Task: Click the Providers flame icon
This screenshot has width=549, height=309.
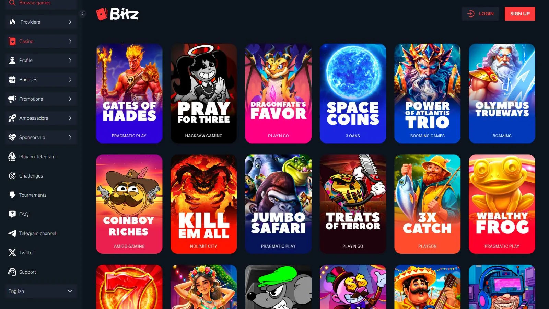Action: (x=12, y=22)
